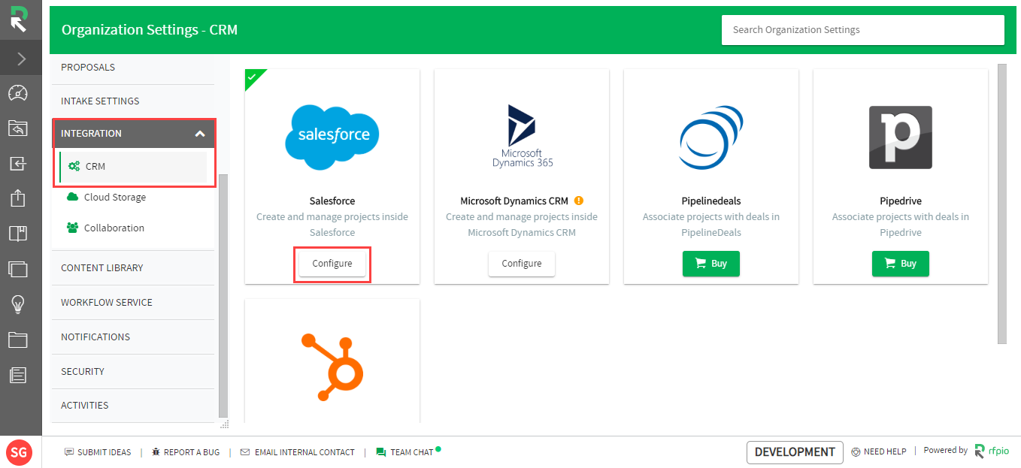This screenshot has height=468, width=1021.
Task: Click the Development environment badge
Action: click(795, 452)
